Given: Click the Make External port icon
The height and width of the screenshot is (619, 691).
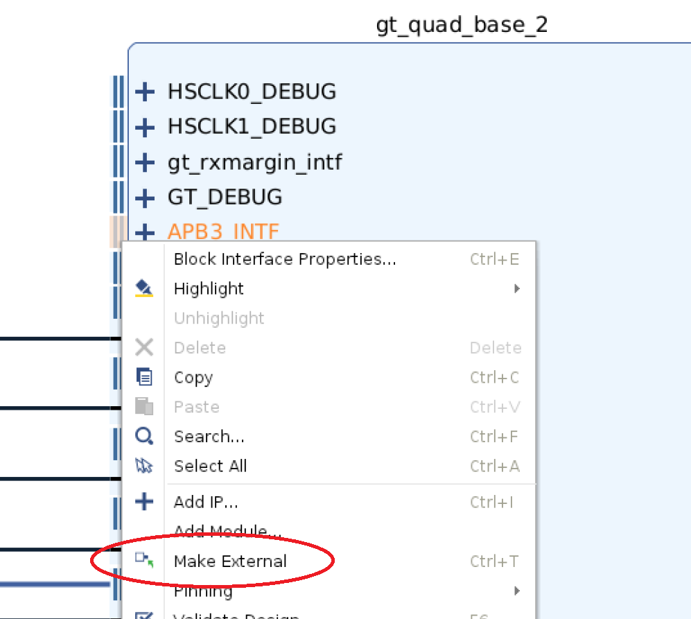Looking at the screenshot, I should pyautogui.click(x=143, y=560).
